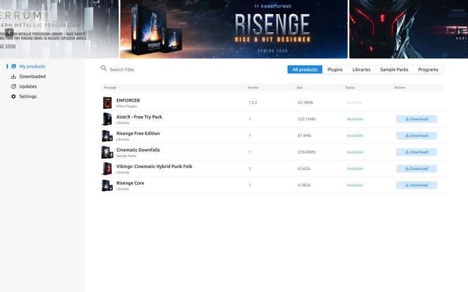Click the Risenge Core thumbnail
The image size is (468, 292).
click(x=107, y=185)
